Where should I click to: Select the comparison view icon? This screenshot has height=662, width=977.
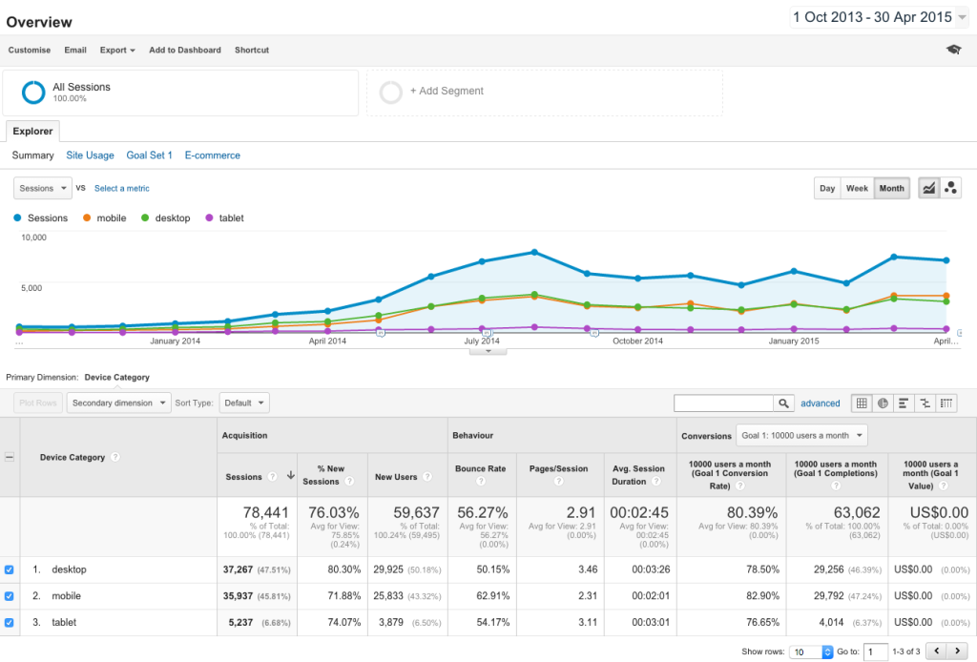point(925,403)
